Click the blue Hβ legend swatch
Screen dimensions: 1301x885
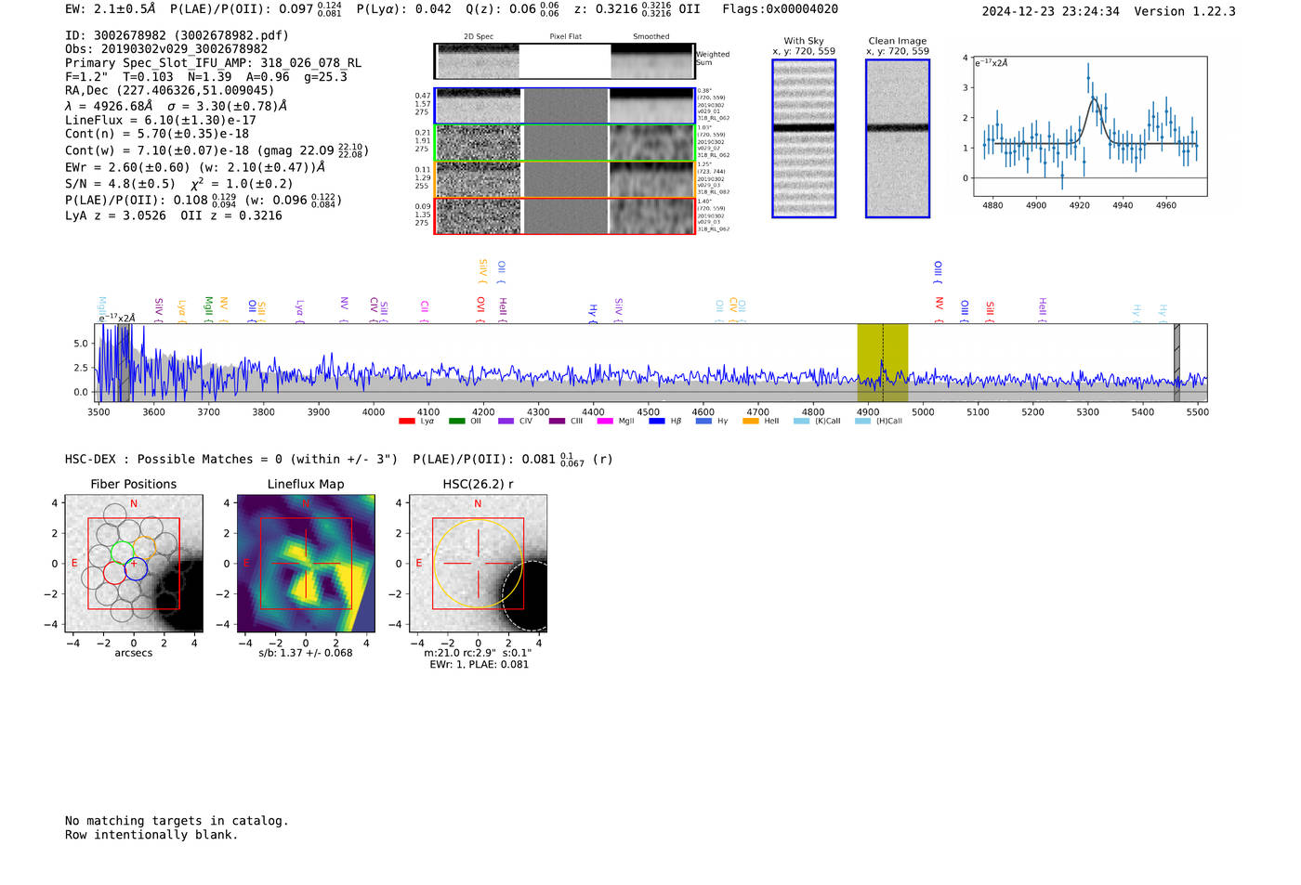pyautogui.click(x=657, y=422)
